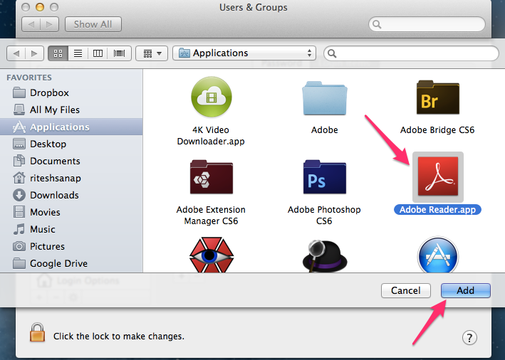Screen dimensions: 505x360
Task: Click the file dialog search field
Action: [411, 53]
